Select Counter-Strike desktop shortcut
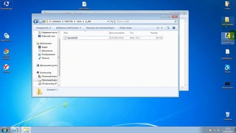Image resolution: width=236 pixels, height=133 pixels. point(228,38)
